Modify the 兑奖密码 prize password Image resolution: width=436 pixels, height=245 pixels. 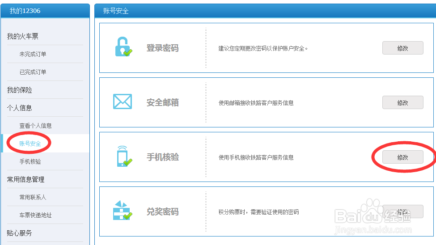(402, 211)
